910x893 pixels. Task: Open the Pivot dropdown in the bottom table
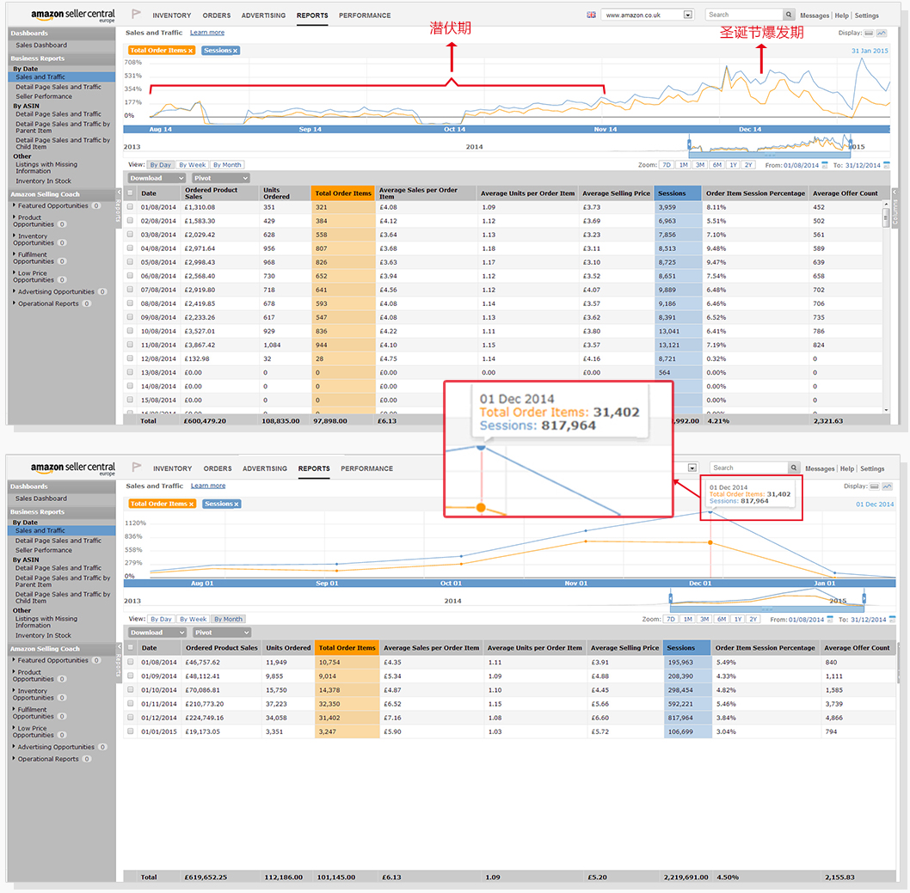point(222,633)
